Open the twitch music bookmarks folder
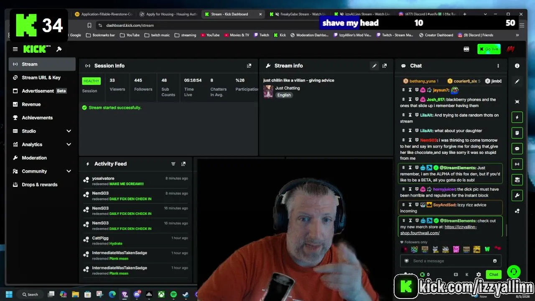The width and height of the screenshot is (535, 301). (157, 35)
